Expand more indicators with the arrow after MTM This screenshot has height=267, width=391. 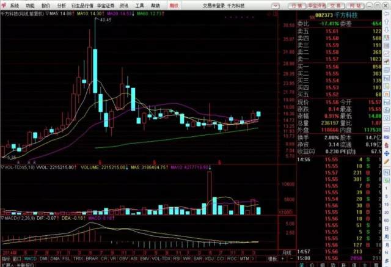click(x=254, y=259)
